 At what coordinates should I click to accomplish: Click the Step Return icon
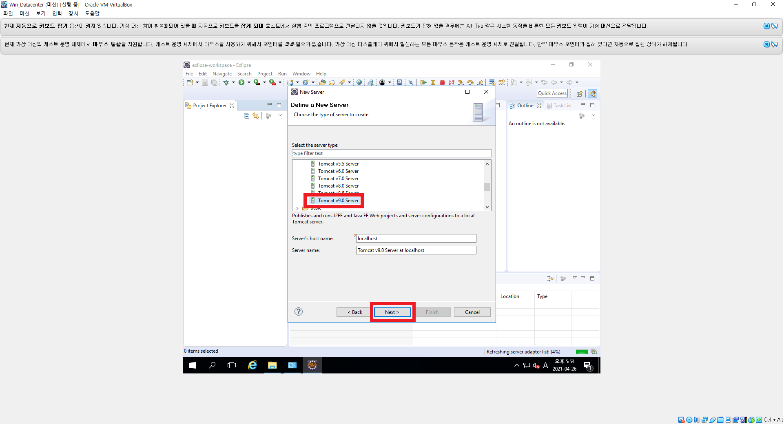pos(480,82)
